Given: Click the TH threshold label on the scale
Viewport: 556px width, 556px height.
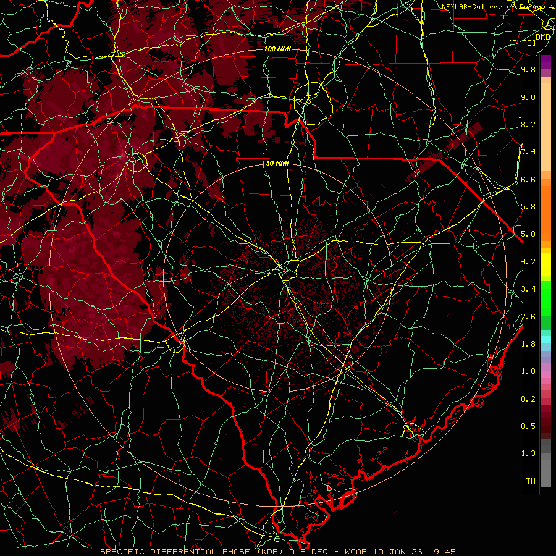Looking at the screenshot, I should (531, 481).
